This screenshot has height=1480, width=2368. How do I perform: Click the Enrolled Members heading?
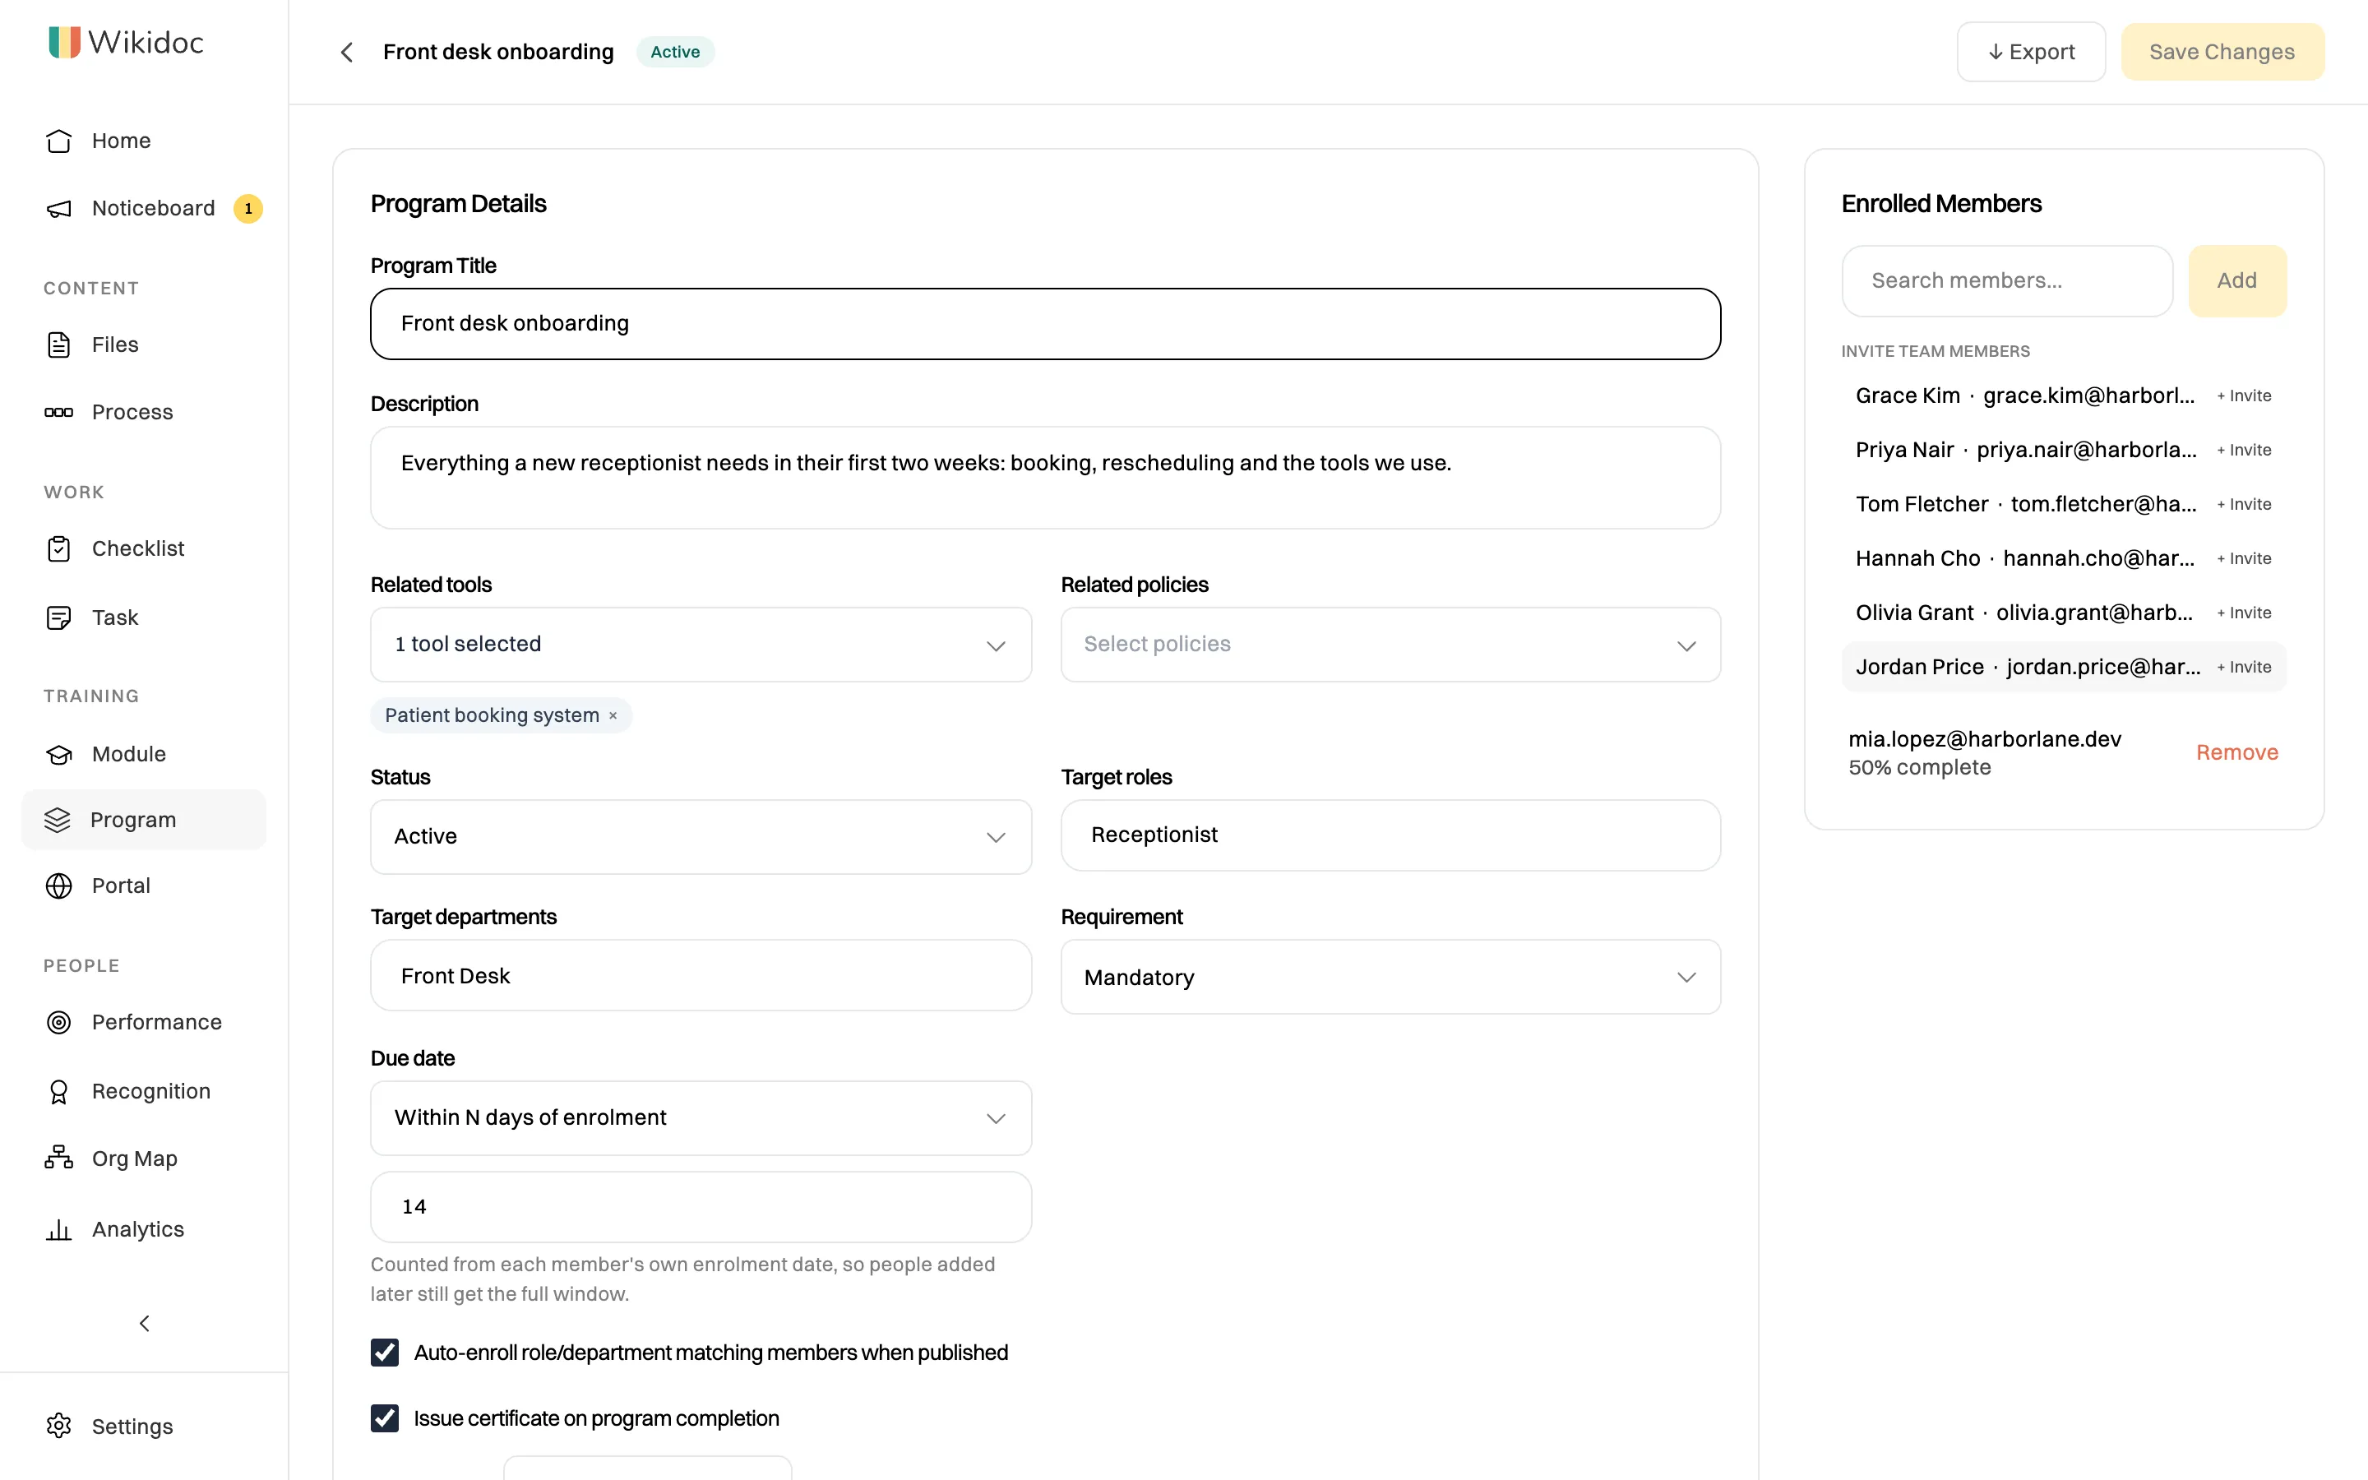pos(1941,204)
